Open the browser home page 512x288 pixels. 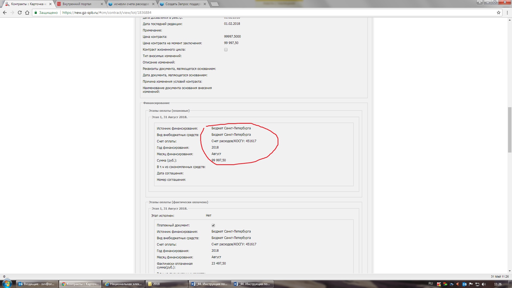pos(27,13)
